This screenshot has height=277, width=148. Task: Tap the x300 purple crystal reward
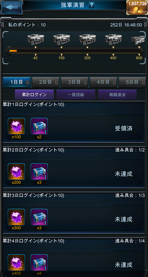[16, 217]
